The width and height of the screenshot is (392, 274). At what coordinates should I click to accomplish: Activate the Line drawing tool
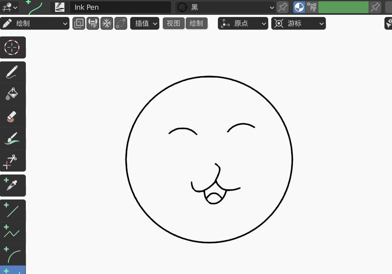click(13, 210)
